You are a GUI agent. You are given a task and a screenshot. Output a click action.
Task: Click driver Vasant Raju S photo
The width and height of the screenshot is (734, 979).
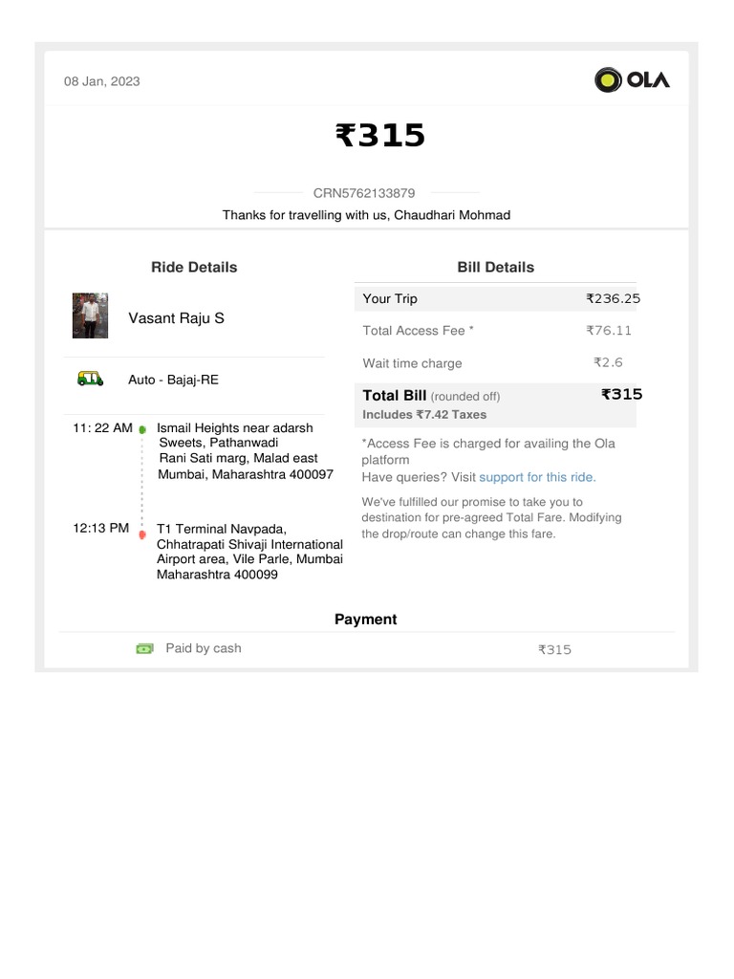(x=90, y=316)
